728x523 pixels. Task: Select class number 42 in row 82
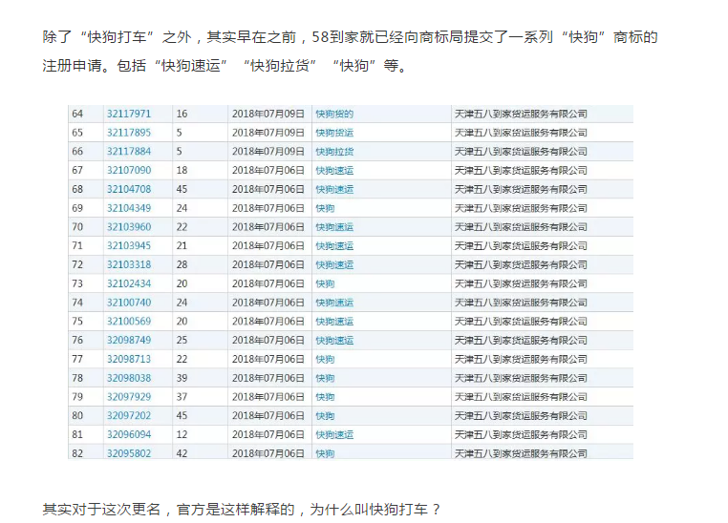pyautogui.click(x=182, y=453)
